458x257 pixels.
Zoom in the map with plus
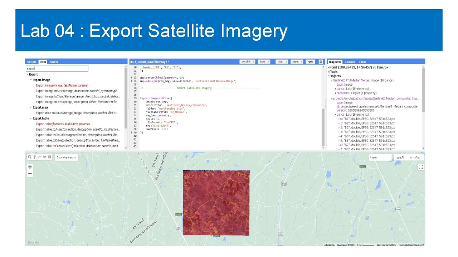click(30, 167)
